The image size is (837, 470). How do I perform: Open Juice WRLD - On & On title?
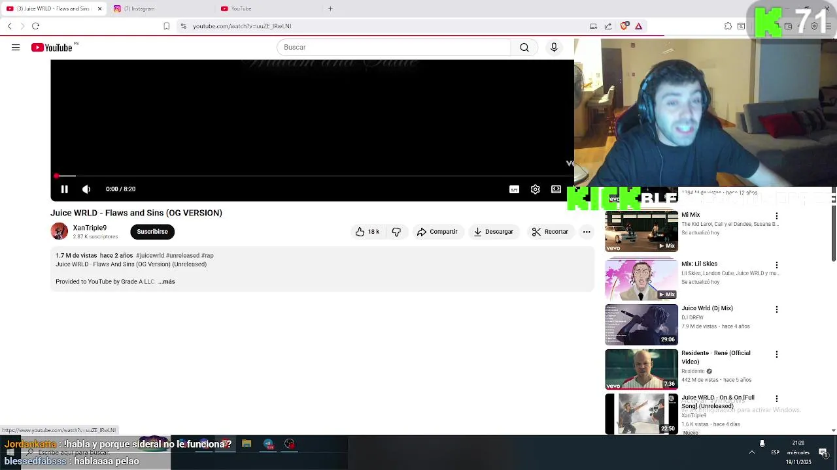click(x=718, y=402)
